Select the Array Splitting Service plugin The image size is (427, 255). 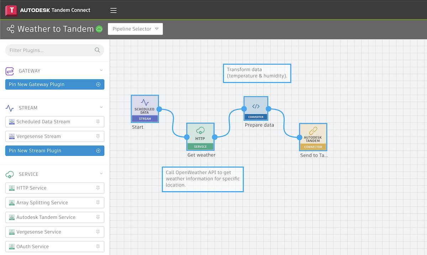(x=55, y=202)
